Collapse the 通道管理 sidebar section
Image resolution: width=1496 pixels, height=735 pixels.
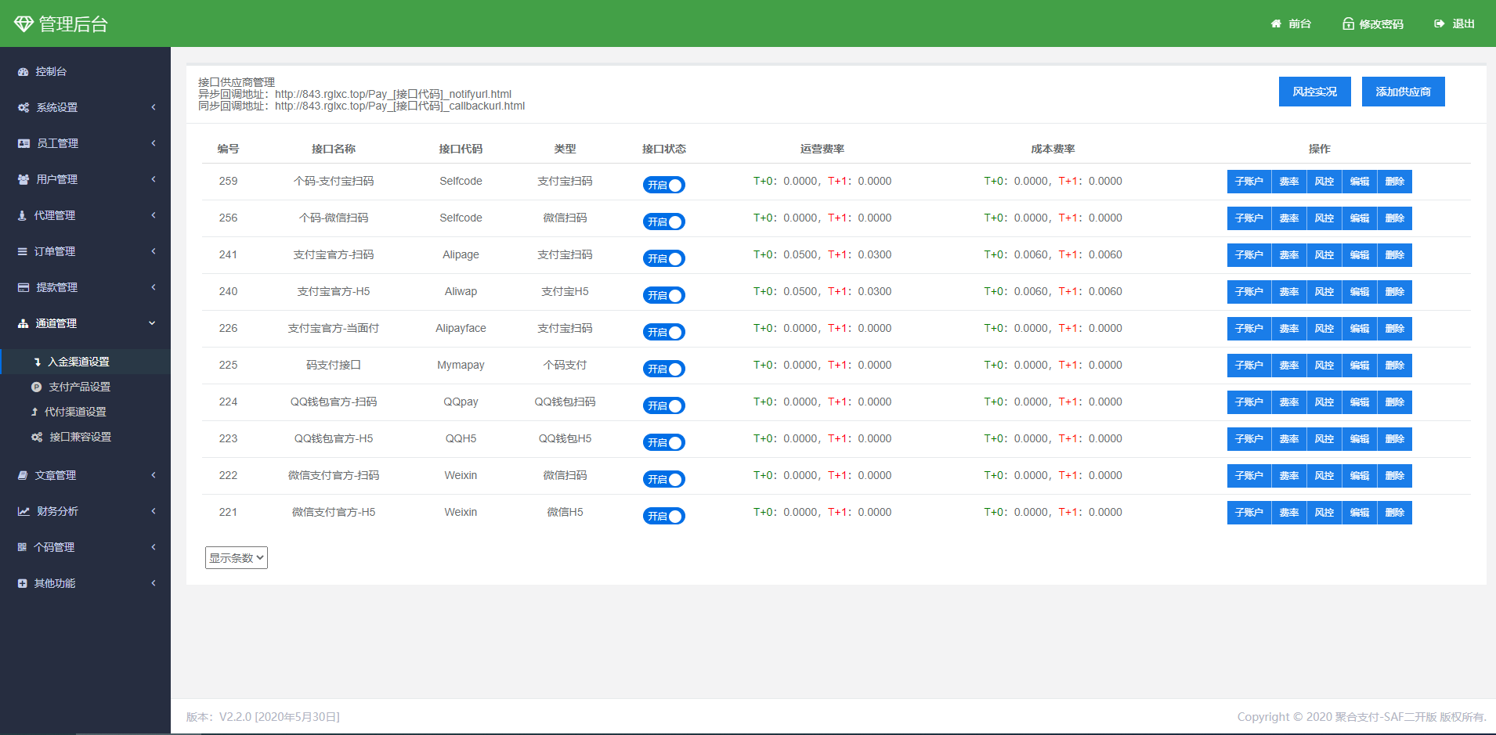(x=85, y=324)
